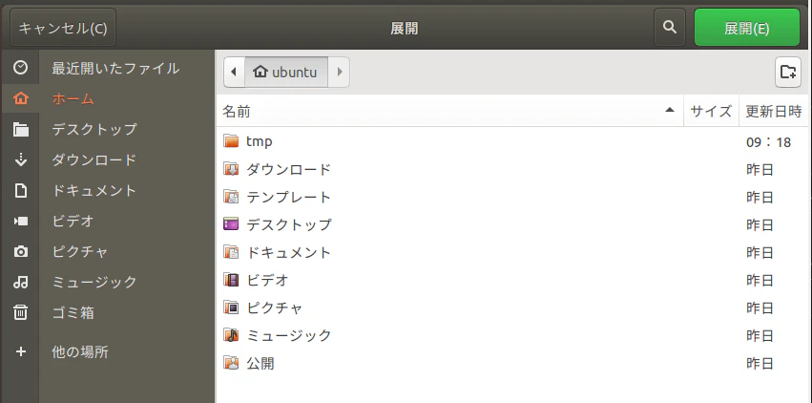812x403 pixels.
Task: Click the music note icon in the sidebar
Action: (21, 283)
